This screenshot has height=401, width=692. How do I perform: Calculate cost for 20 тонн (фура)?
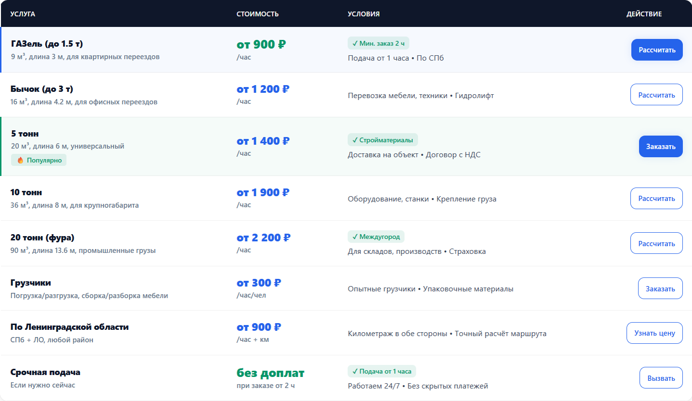click(656, 243)
